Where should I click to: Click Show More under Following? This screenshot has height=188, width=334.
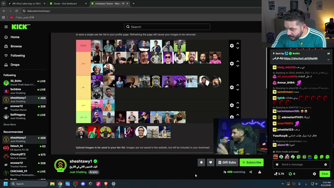(10, 125)
